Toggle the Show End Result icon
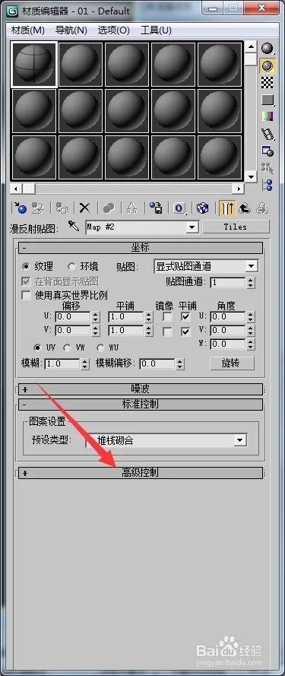Screen dimensions: 285x676 pyautogui.click(x=226, y=208)
